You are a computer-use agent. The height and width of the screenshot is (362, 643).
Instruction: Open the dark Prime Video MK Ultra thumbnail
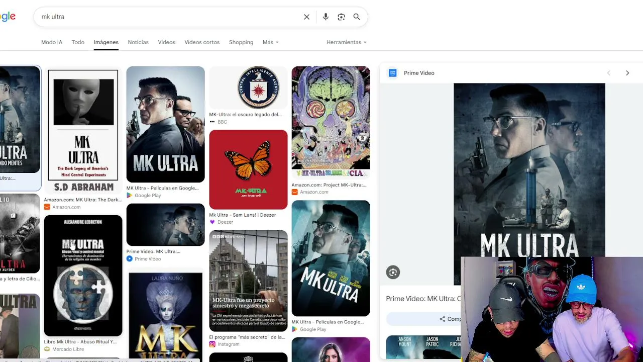tap(165, 225)
